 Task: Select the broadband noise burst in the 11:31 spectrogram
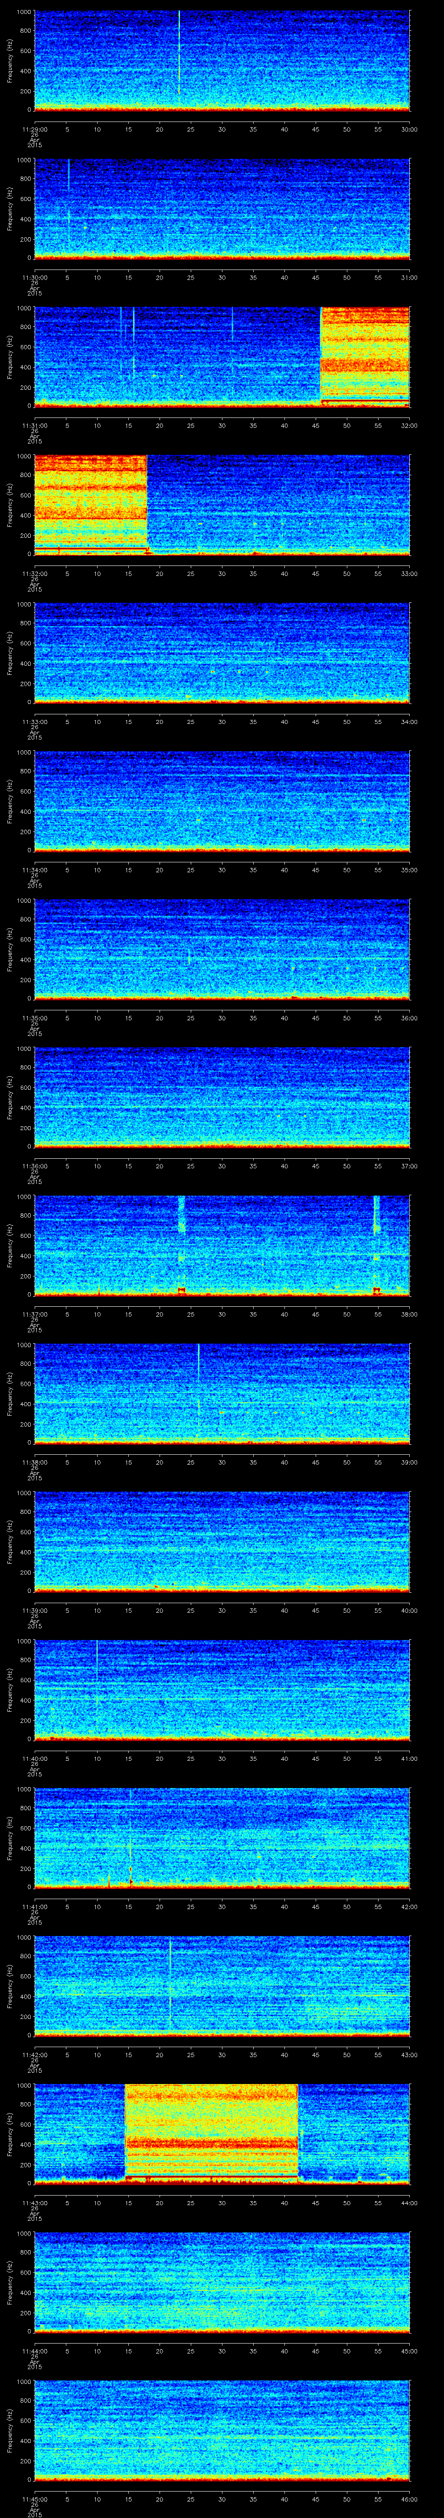(x=365, y=356)
